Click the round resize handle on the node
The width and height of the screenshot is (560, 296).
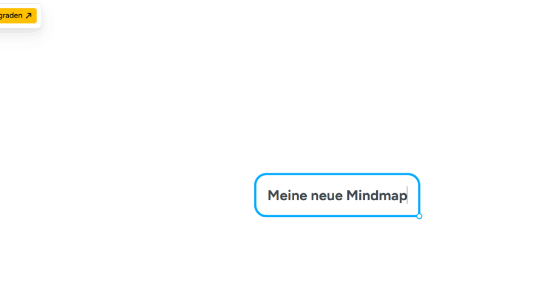coord(419,216)
